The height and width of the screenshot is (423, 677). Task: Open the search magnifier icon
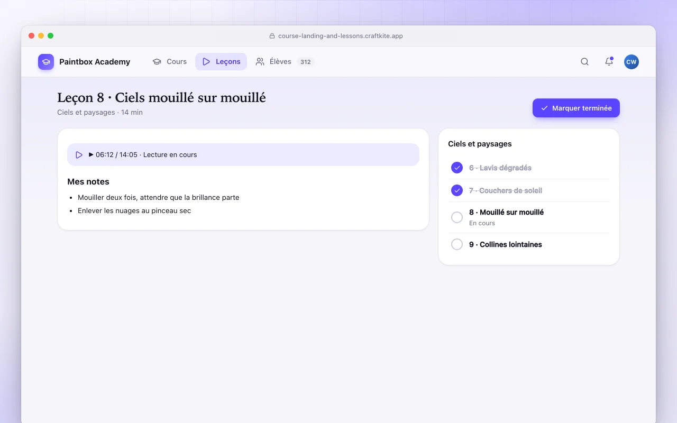point(584,62)
